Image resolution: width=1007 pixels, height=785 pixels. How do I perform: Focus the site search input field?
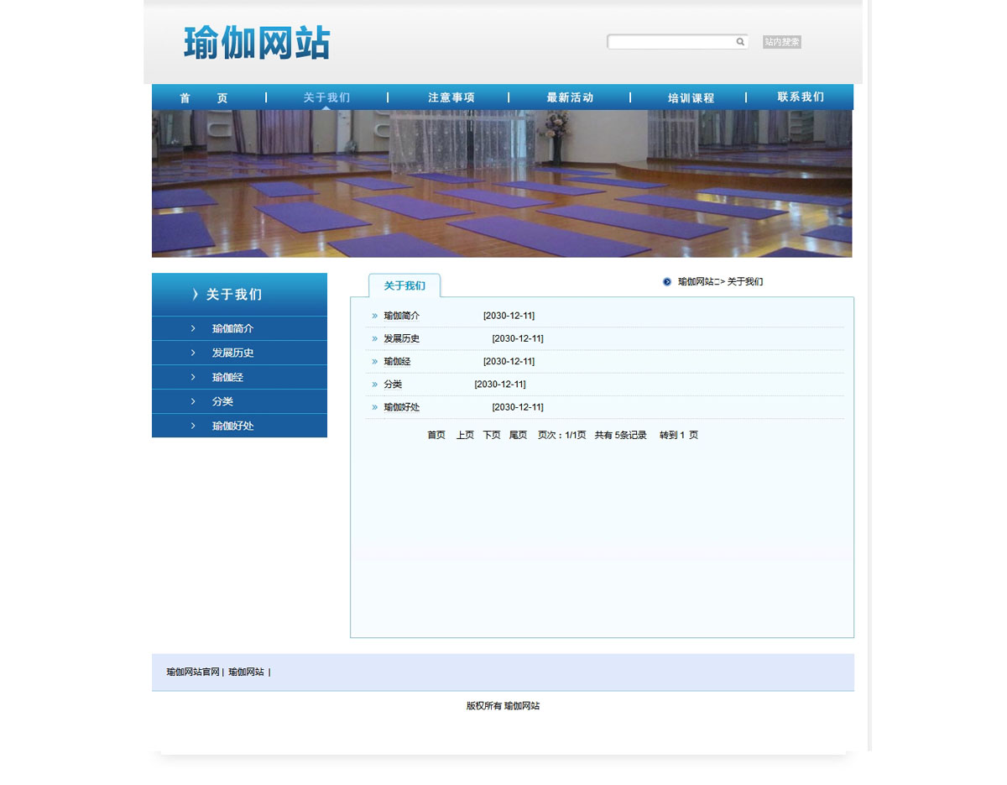[677, 41]
